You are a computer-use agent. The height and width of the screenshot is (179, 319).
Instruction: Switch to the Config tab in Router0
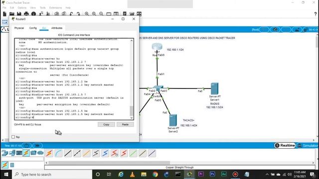tap(33, 28)
